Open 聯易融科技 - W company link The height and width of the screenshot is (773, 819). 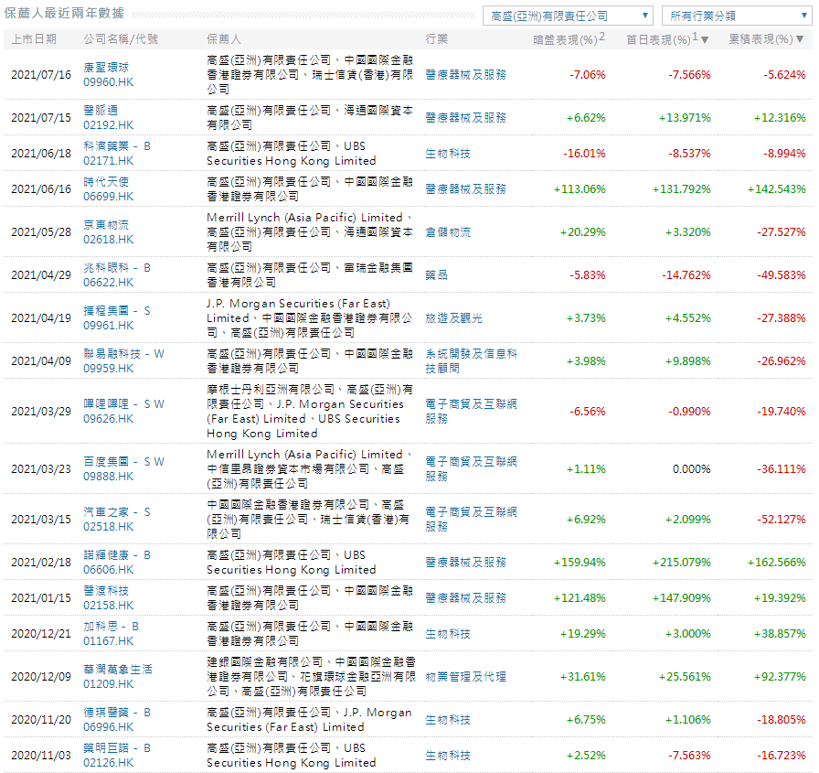click(123, 354)
